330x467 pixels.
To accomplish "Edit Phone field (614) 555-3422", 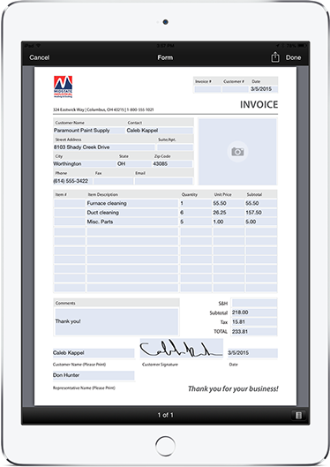I will pos(73,181).
